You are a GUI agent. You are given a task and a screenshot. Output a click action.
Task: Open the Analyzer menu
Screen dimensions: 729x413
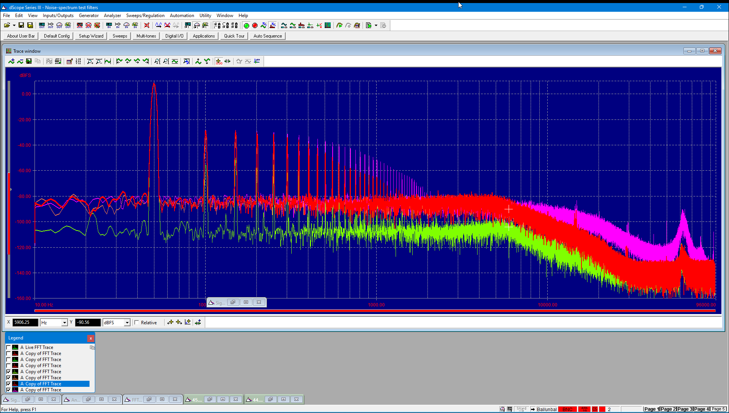(112, 16)
